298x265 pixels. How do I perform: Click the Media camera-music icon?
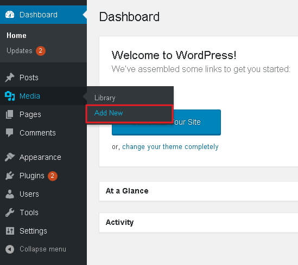point(10,96)
